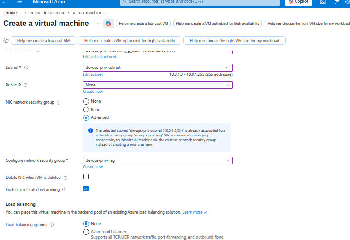The height and width of the screenshot is (240, 350).
Task: Click the large high availability VM suggestion pill
Action: [130, 41]
